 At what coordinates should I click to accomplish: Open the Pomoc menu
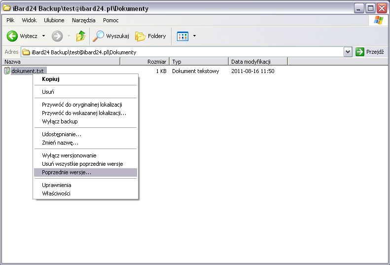(x=110, y=20)
